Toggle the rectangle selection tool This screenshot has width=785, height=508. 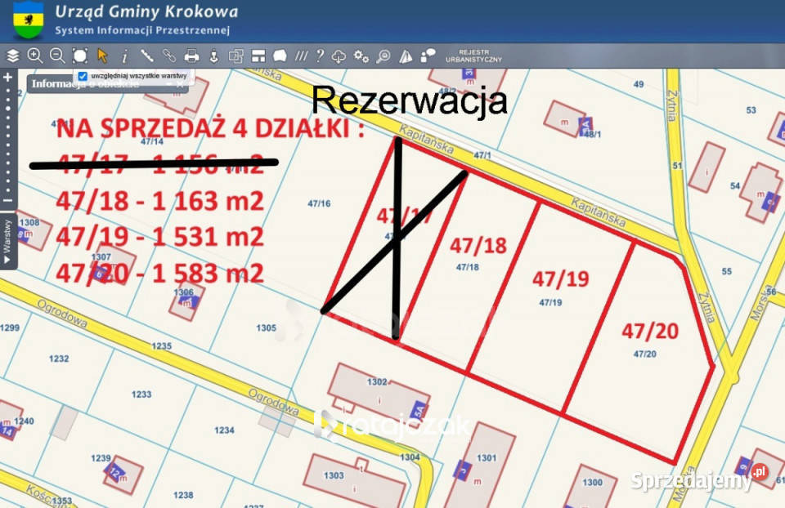[x=80, y=56]
